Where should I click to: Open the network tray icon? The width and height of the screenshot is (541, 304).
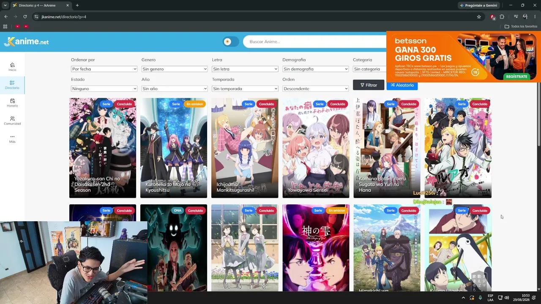pos(500,298)
